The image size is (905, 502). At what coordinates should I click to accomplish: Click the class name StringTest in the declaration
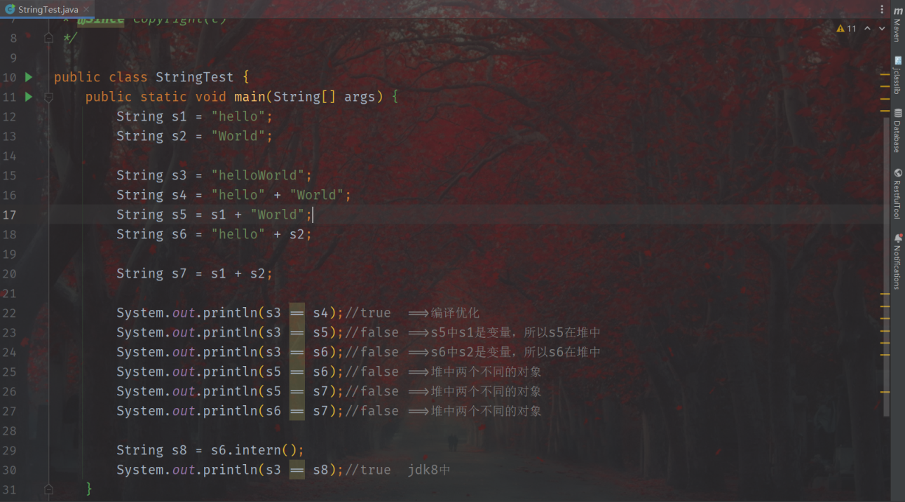pyautogui.click(x=194, y=77)
